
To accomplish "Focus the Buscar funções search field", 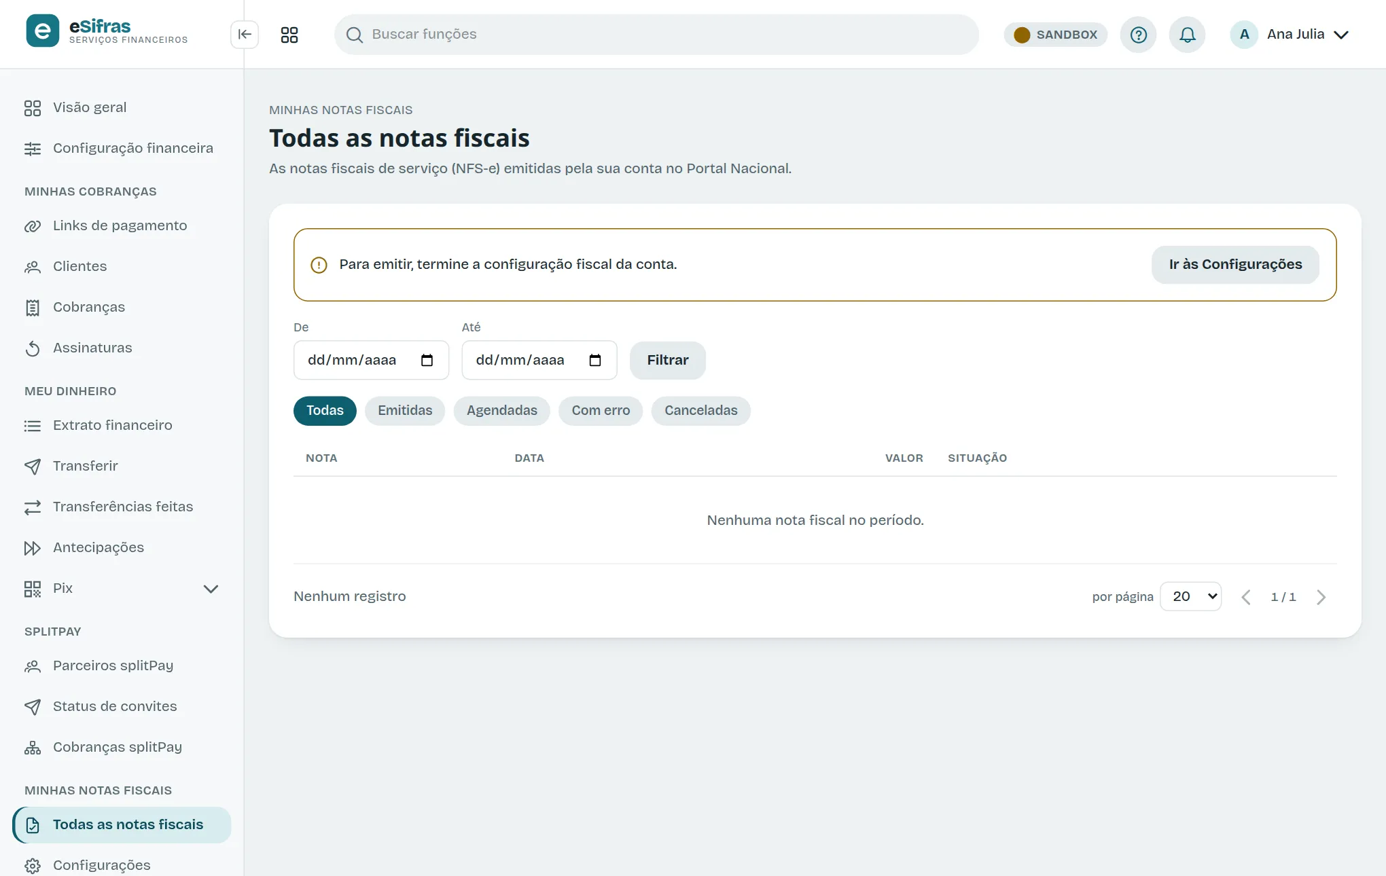I will click(x=656, y=35).
